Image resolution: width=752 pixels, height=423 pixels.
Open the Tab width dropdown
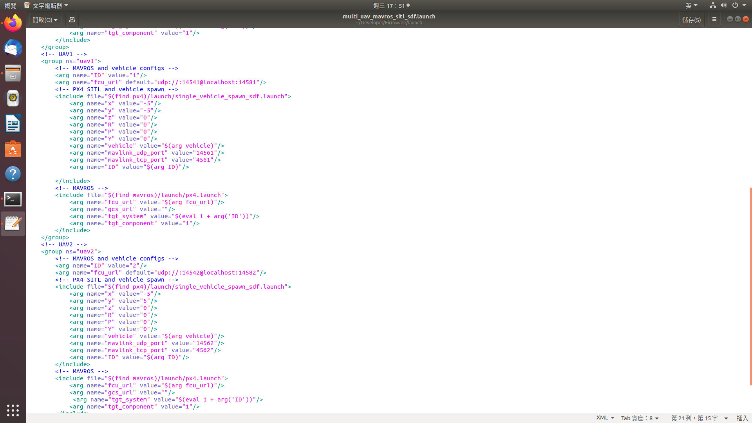point(640,418)
